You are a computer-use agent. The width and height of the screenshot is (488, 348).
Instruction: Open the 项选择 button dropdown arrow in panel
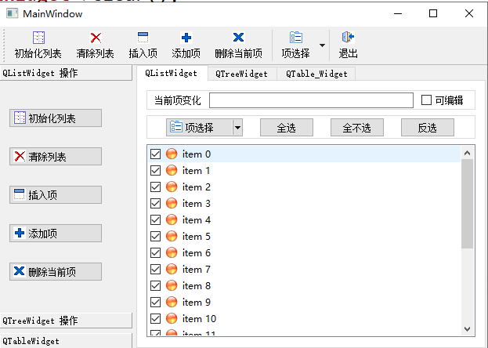click(x=237, y=128)
